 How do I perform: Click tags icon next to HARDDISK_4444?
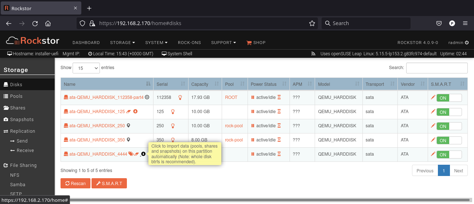(131, 154)
